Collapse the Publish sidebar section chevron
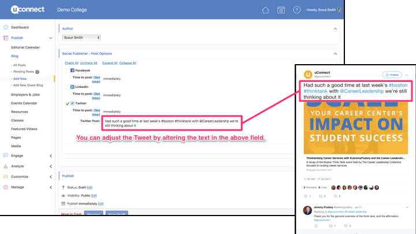 tap(50, 38)
